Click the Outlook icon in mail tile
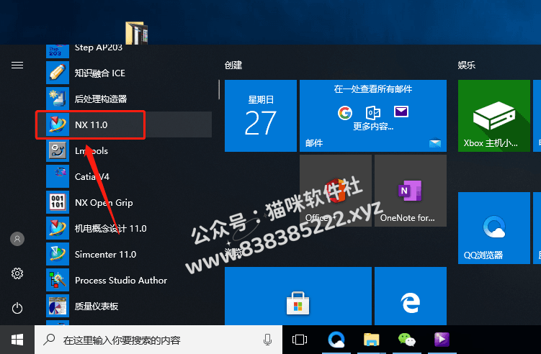This screenshot has height=354, width=541. 373,112
